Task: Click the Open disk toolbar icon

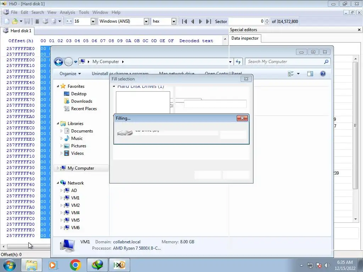Action: click(x=45, y=21)
